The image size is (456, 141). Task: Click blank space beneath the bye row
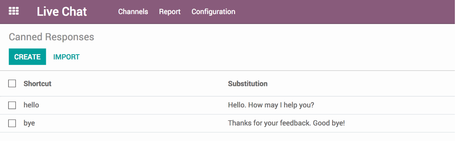pos(228,137)
